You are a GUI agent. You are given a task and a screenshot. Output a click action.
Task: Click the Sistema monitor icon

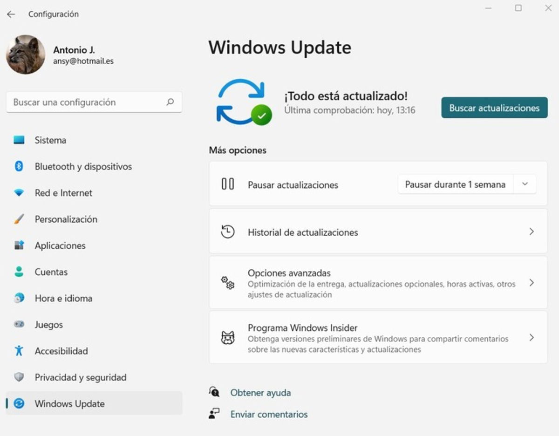pos(19,140)
